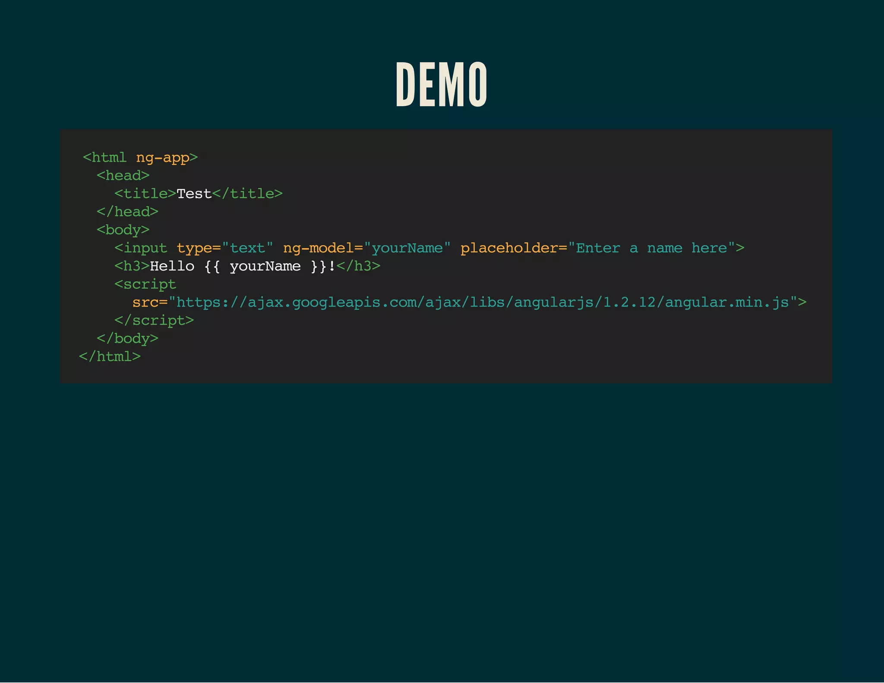Click the '<script' opening tag line
The width and height of the screenshot is (884, 683).
pyautogui.click(x=145, y=284)
